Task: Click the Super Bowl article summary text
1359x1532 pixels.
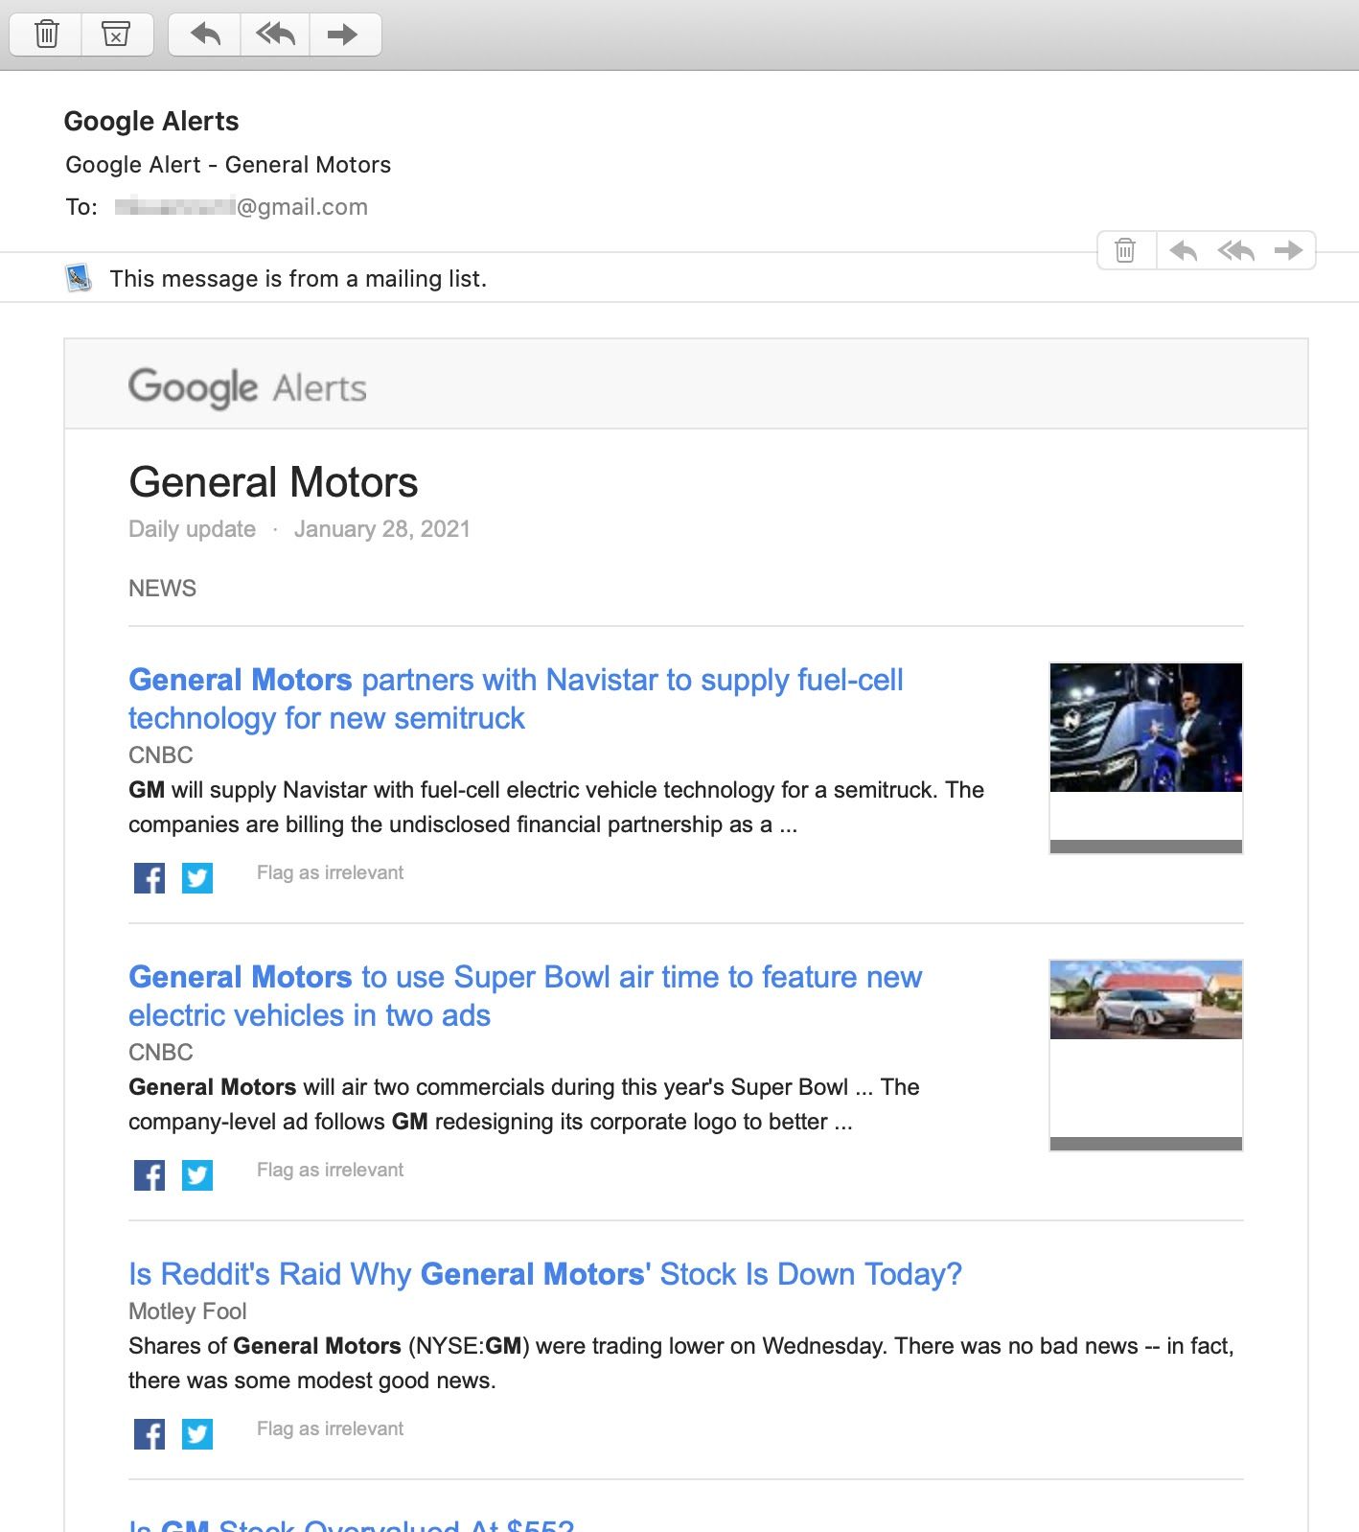Action: click(524, 1104)
